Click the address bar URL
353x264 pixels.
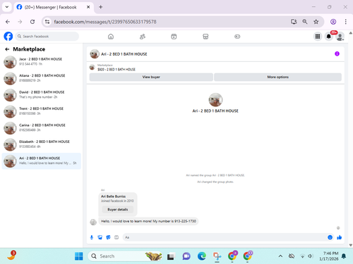pos(105,22)
